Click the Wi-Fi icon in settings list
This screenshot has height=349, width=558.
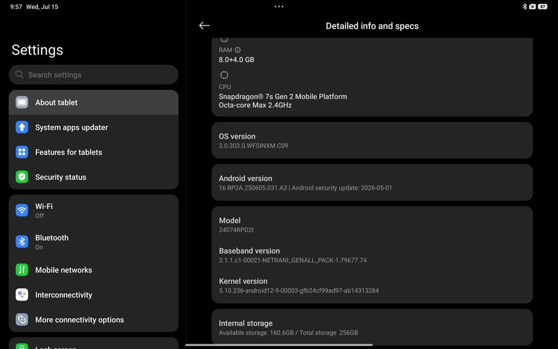click(22, 210)
